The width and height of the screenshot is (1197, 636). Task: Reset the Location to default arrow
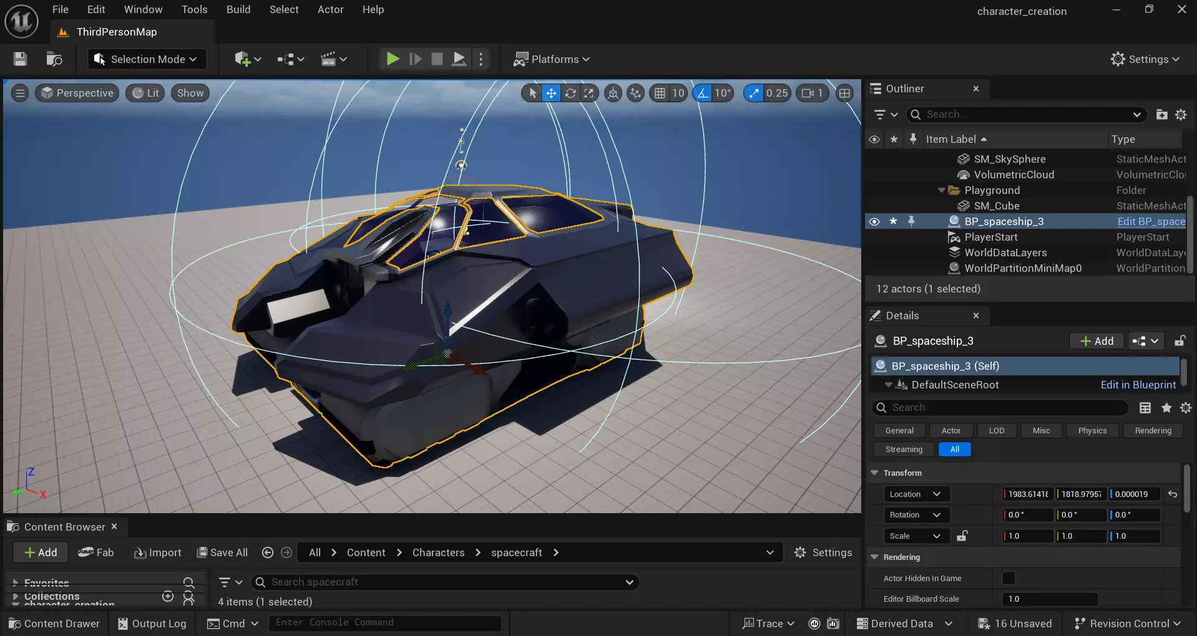point(1173,494)
